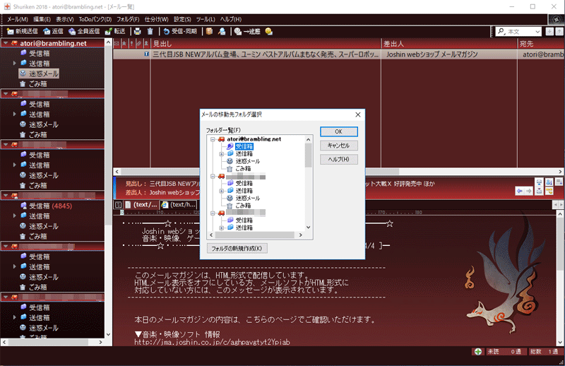Viewport: 565px width, 366px height.
Task: Open the ToDoバンク(D) menu
Action: (x=95, y=18)
